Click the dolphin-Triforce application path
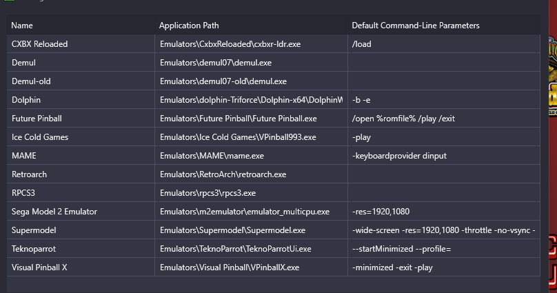 (251, 100)
